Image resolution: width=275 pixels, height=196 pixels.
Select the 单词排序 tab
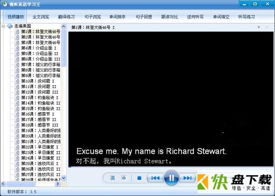tap(117, 17)
